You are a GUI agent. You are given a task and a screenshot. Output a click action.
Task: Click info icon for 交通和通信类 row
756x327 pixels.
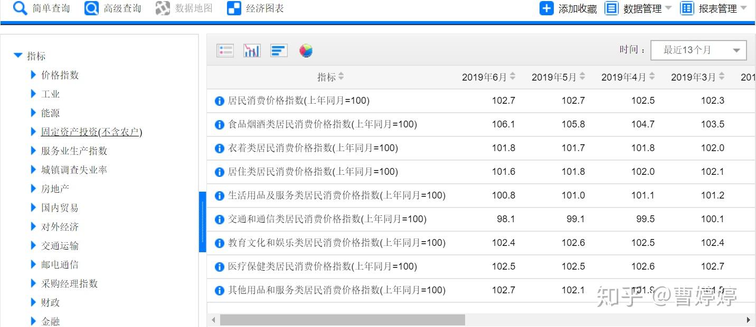point(220,220)
